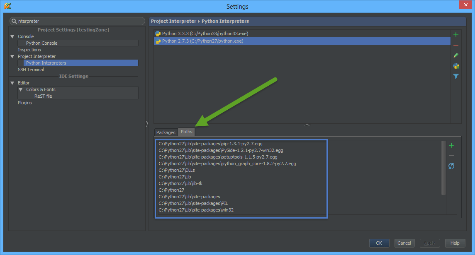The height and width of the screenshot is (255, 475).
Task: Apply changes with the OK button
Action: (379, 243)
